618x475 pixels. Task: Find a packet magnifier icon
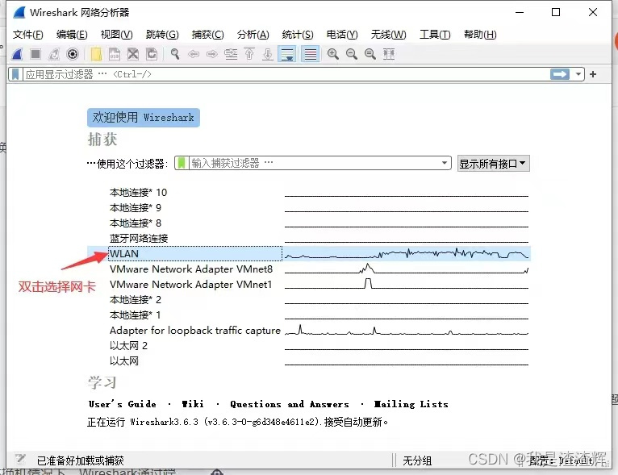tap(175, 54)
